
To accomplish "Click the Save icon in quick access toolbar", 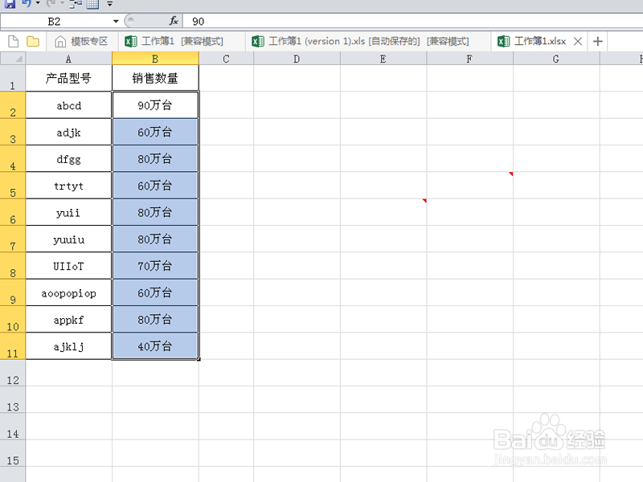I will pyautogui.click(x=10, y=4).
